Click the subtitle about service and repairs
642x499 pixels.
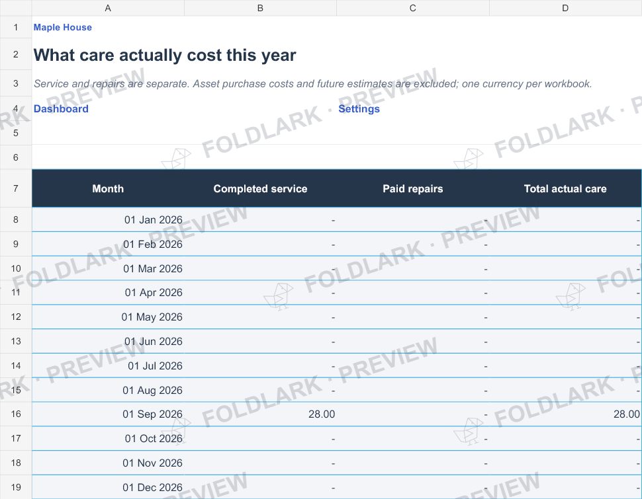pos(313,84)
